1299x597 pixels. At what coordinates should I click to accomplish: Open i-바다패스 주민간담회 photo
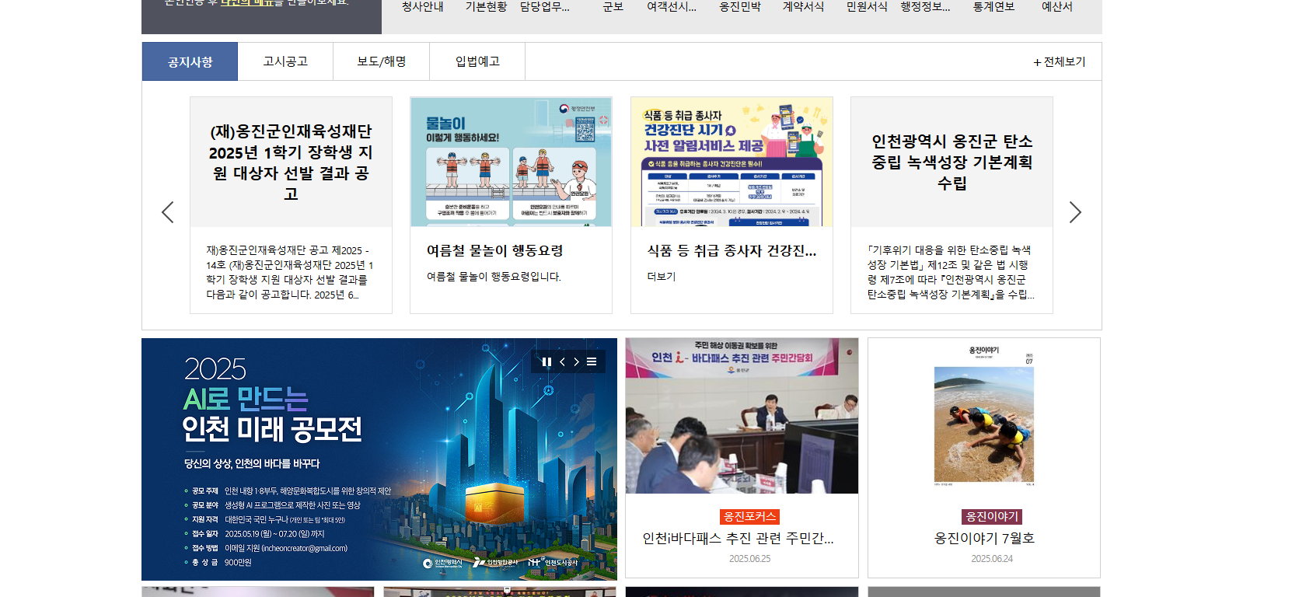pyautogui.click(x=742, y=416)
